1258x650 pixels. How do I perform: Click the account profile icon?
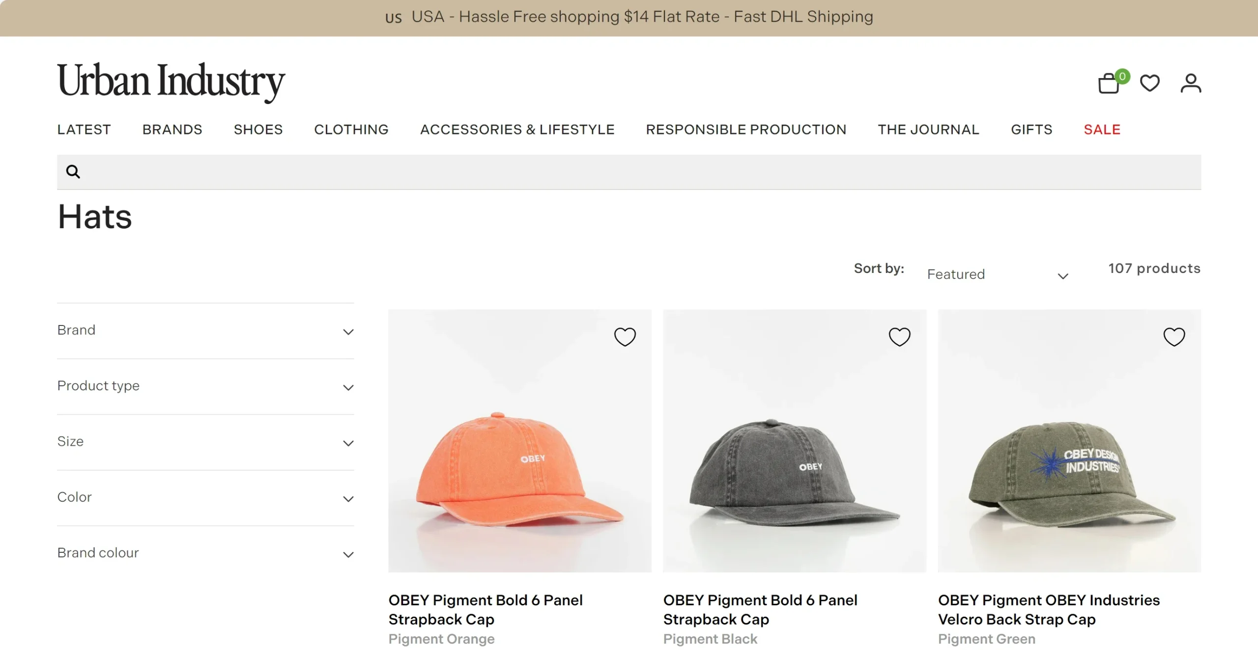coord(1191,83)
